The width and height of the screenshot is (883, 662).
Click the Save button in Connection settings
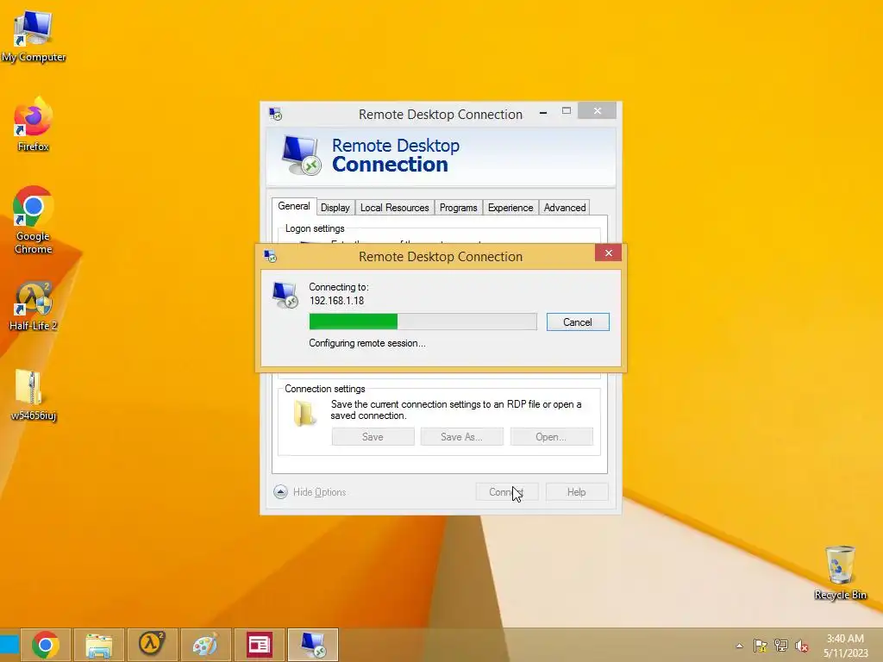373,437
